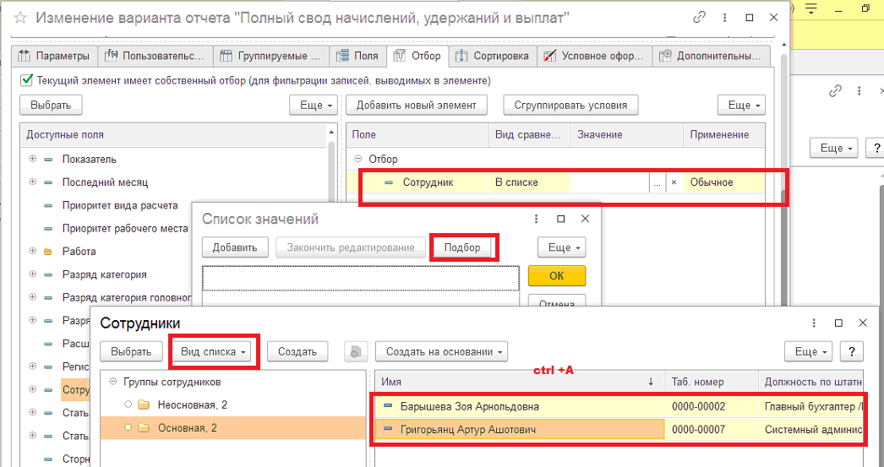This screenshot has width=884, height=467.
Task: Click the ellipsis button in Значение cell
Action: coord(657,182)
